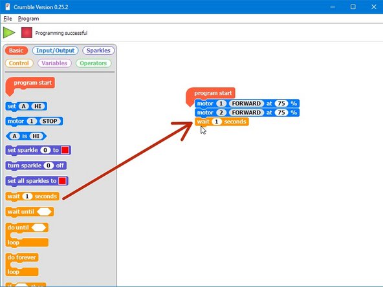Select the 'A is HI' condition block
The image size is (383, 287).
tap(26, 136)
